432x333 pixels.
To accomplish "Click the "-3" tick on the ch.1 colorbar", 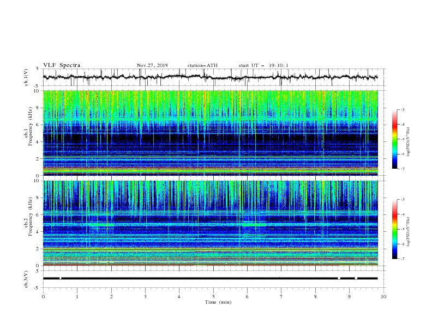I will [402, 109].
